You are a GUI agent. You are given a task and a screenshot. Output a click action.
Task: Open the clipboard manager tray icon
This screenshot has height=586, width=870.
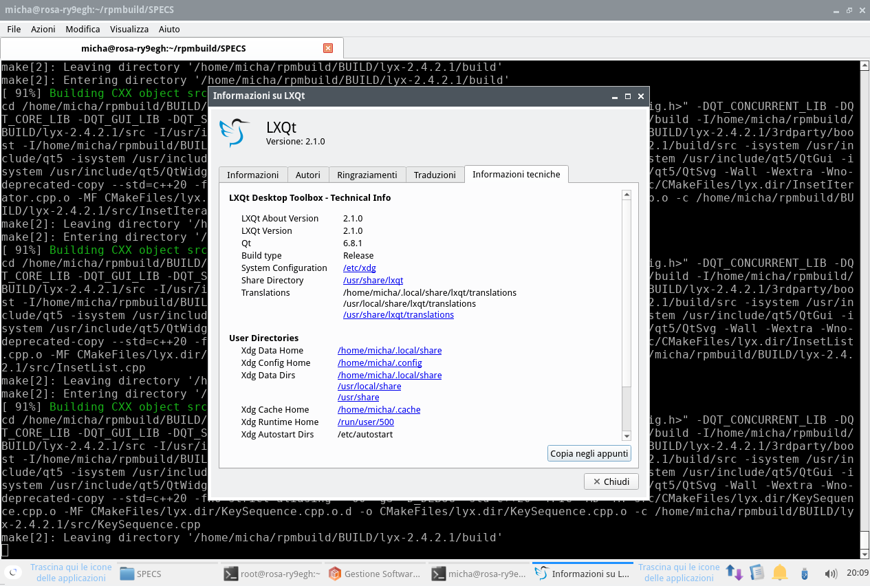(757, 573)
